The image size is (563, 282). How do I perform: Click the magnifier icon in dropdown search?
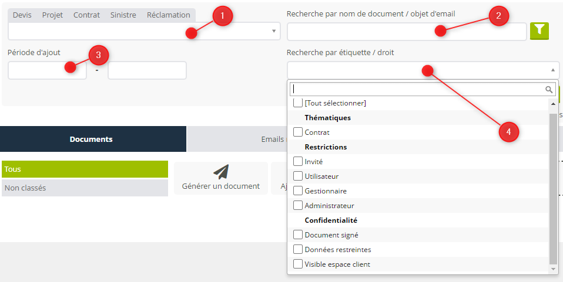point(549,89)
